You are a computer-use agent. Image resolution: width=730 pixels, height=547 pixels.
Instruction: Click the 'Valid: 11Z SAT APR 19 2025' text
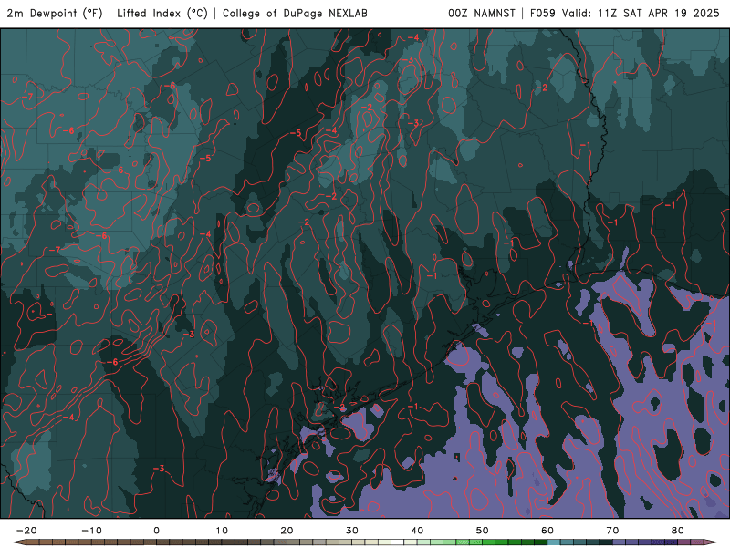pyautogui.click(x=641, y=13)
